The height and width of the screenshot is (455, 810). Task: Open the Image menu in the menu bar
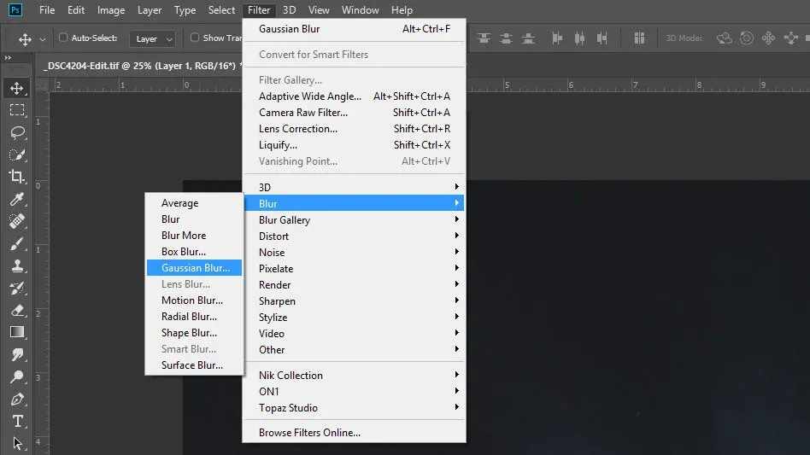111,10
